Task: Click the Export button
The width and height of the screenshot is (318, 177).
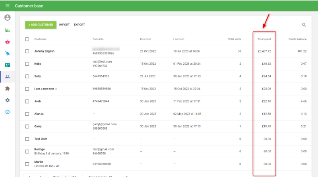Action: (79, 25)
